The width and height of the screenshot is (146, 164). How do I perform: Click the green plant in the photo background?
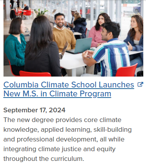40,12
